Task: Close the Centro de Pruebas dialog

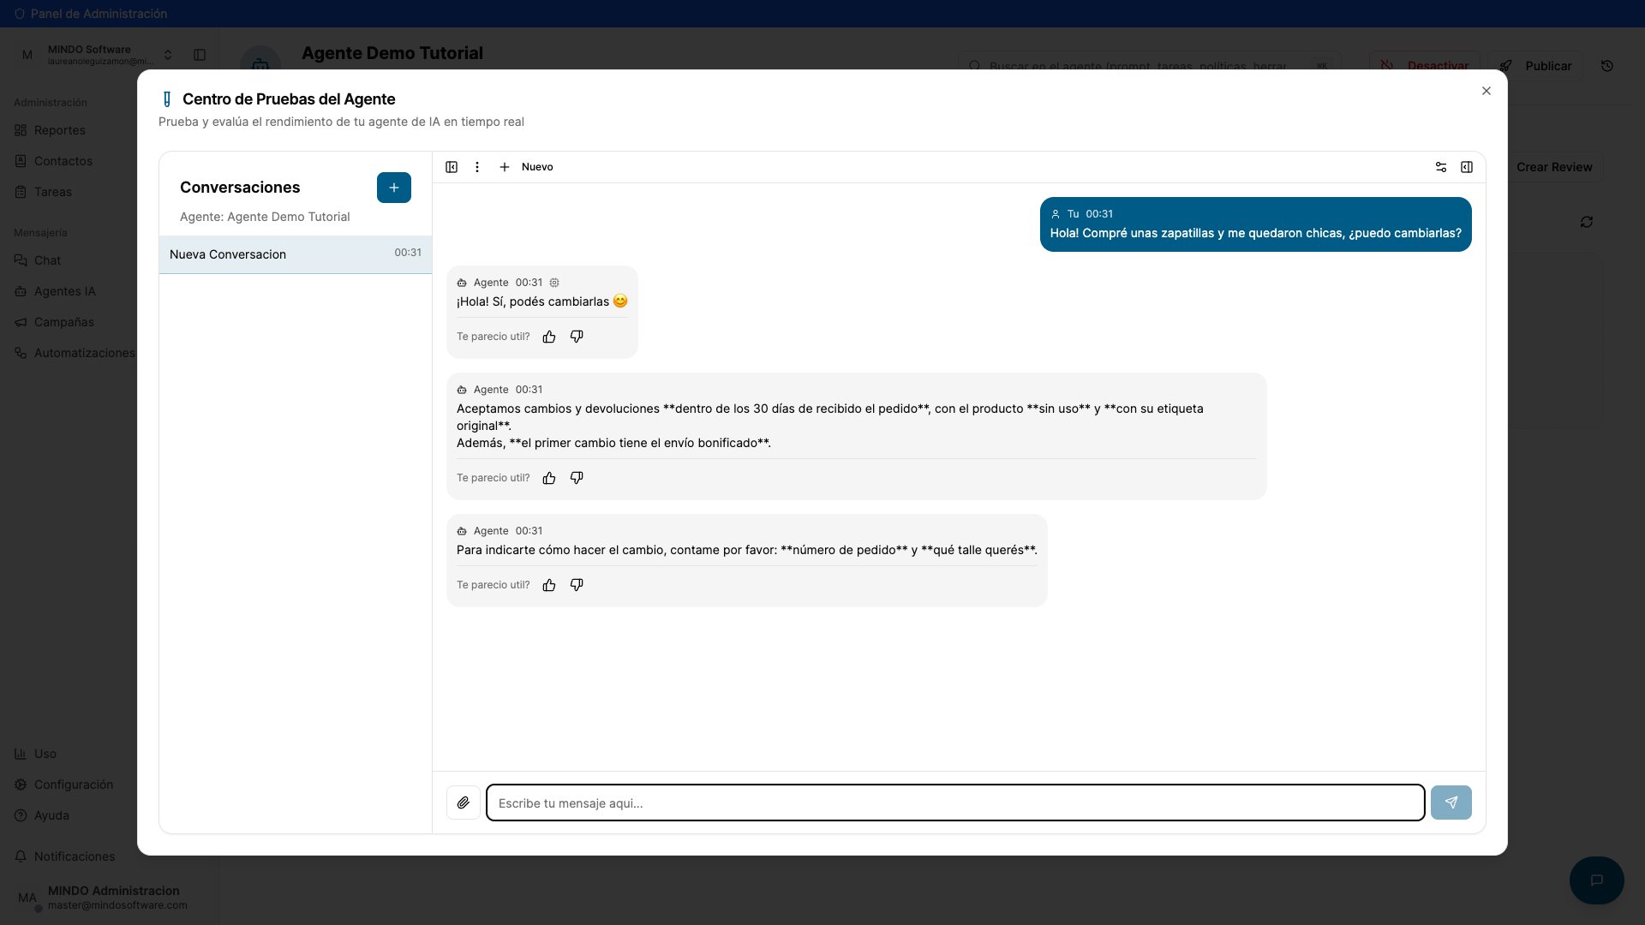Action: tap(1486, 91)
